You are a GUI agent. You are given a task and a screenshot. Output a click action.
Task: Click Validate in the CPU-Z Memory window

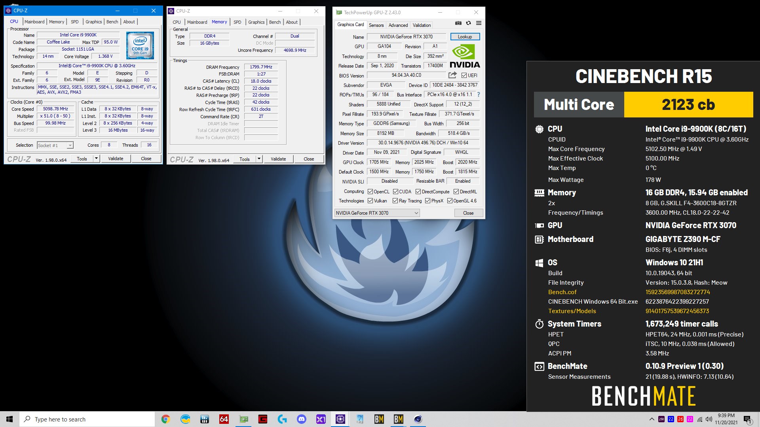click(278, 159)
